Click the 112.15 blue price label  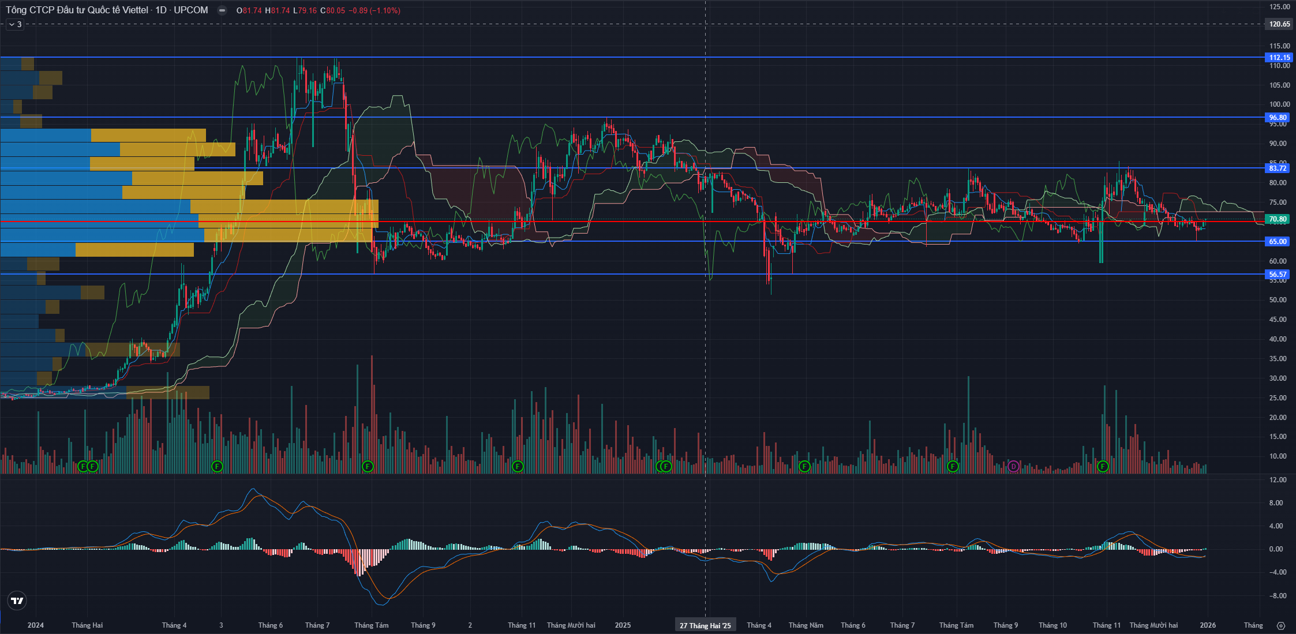1279,57
